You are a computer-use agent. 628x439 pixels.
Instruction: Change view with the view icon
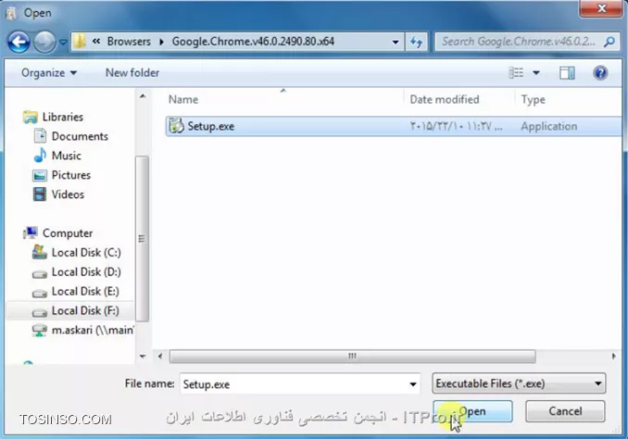[x=516, y=73]
